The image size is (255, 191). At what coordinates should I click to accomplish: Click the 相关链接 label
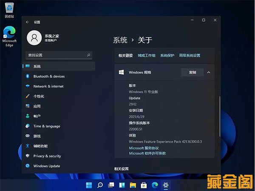(x=125, y=55)
